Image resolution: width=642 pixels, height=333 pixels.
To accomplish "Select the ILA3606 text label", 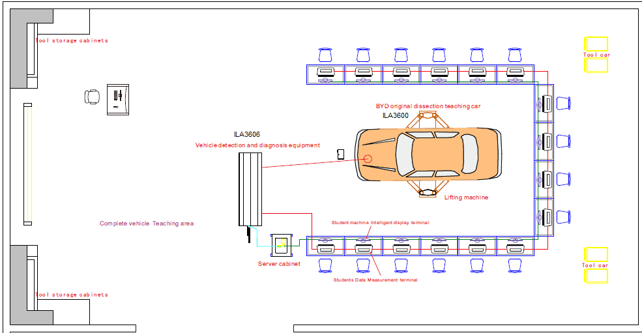I will [x=247, y=134].
